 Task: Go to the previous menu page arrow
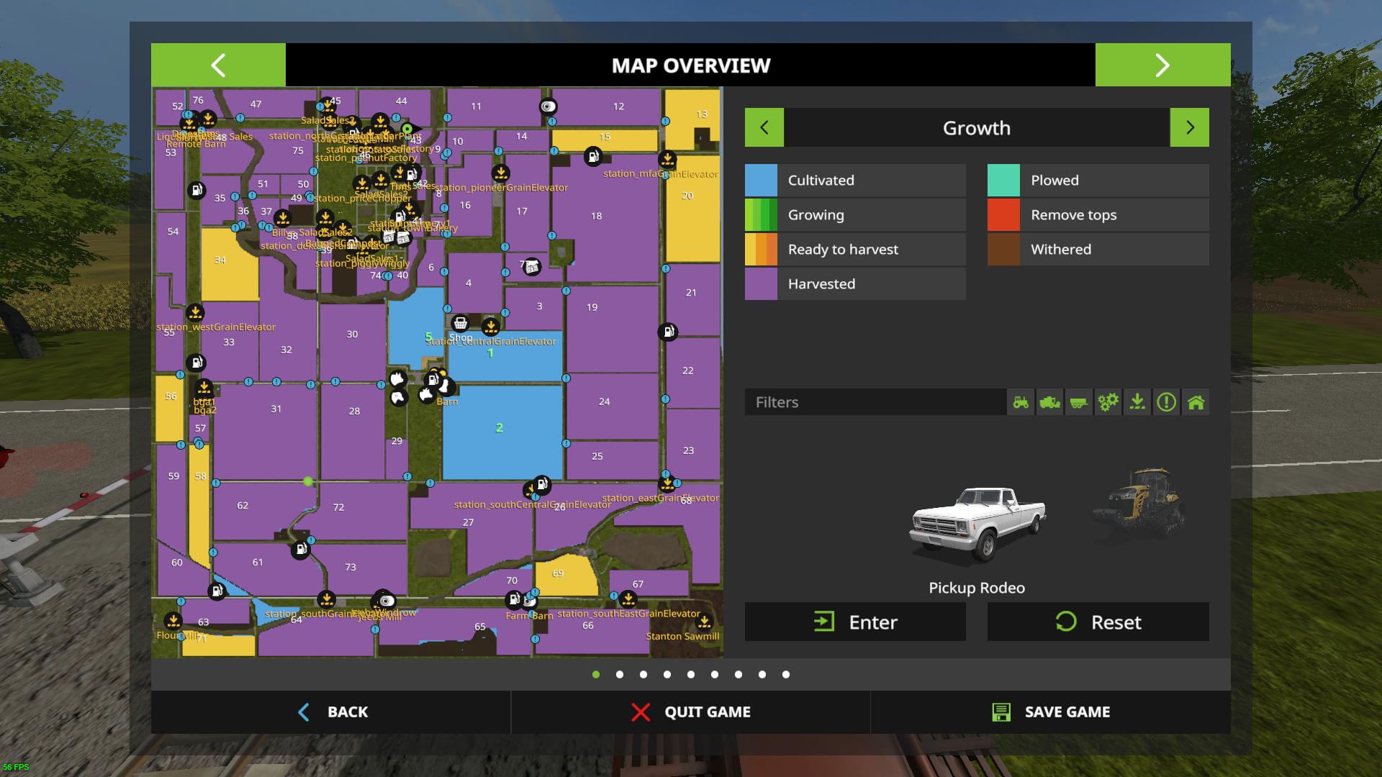tap(218, 65)
